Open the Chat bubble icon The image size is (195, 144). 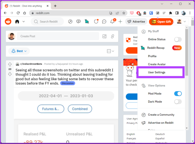[x=104, y=22]
